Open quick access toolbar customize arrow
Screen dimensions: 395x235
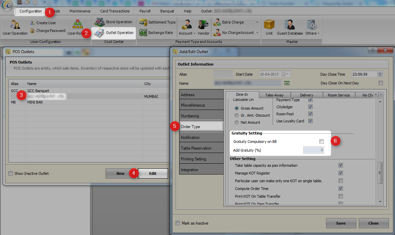pos(45,2)
